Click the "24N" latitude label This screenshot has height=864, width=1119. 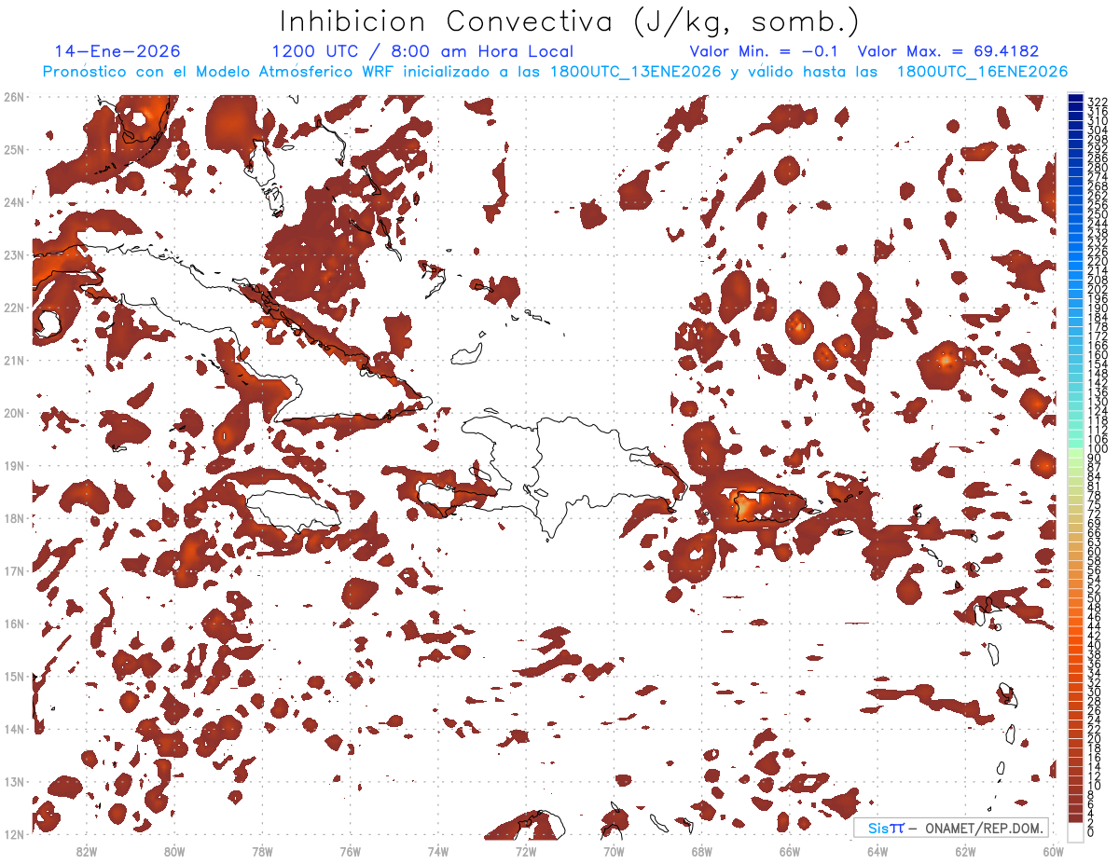pyautogui.click(x=14, y=202)
